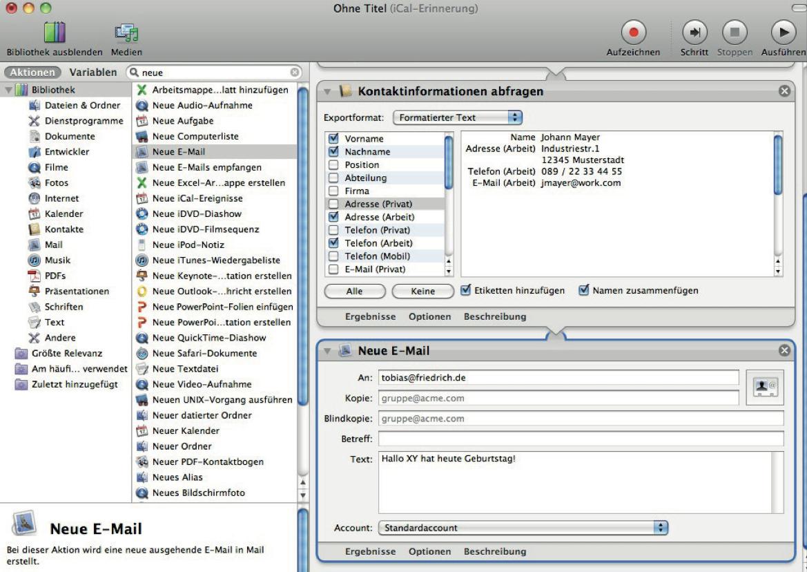This screenshot has height=572, width=807.
Task: Switch to the Variablen tab
Action: click(x=93, y=72)
